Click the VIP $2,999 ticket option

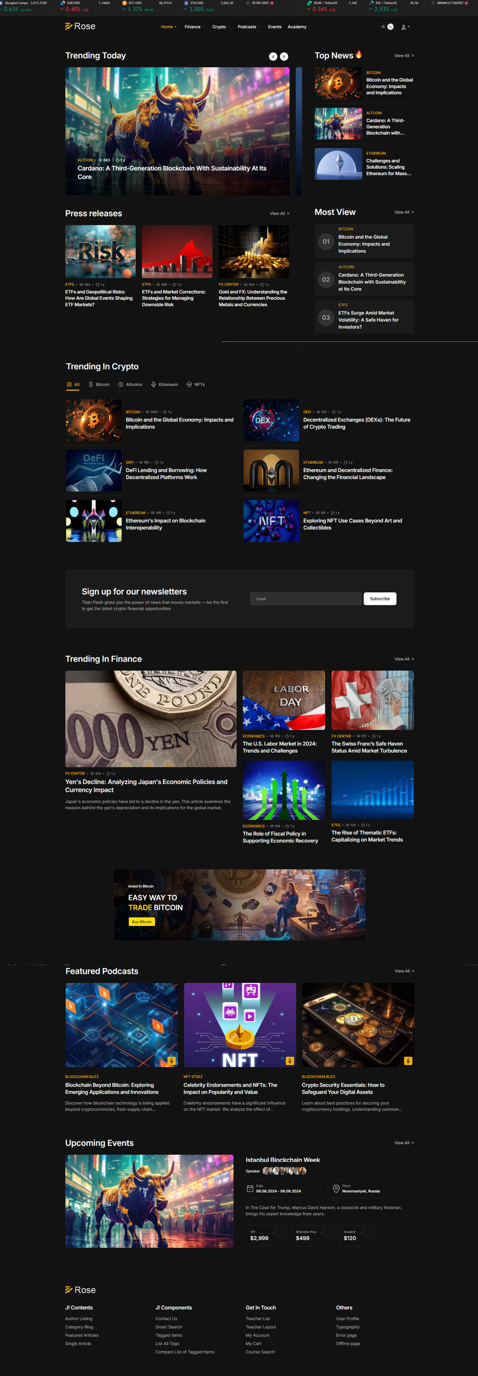(266, 1236)
